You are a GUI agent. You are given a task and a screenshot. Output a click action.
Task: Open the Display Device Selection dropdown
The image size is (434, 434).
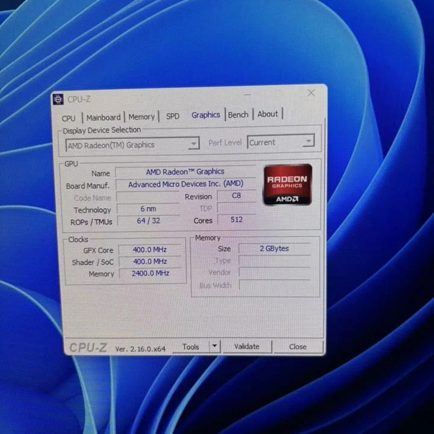click(x=132, y=145)
